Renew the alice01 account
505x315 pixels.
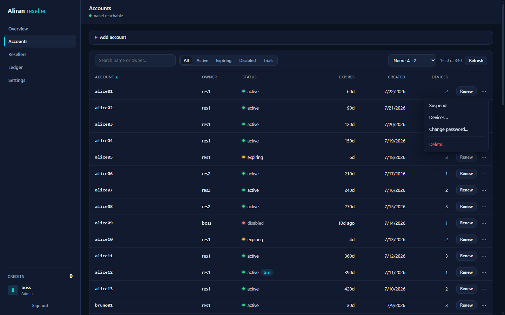[x=466, y=91]
